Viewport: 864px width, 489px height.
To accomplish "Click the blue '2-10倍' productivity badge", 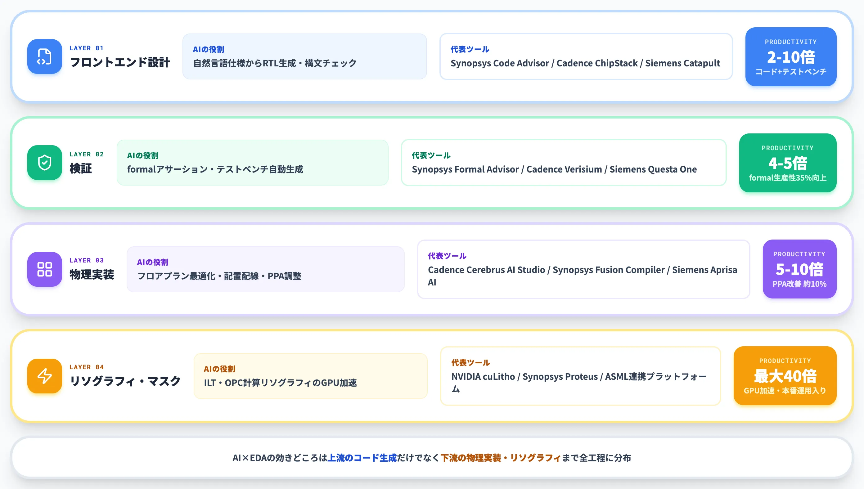I will click(x=790, y=57).
